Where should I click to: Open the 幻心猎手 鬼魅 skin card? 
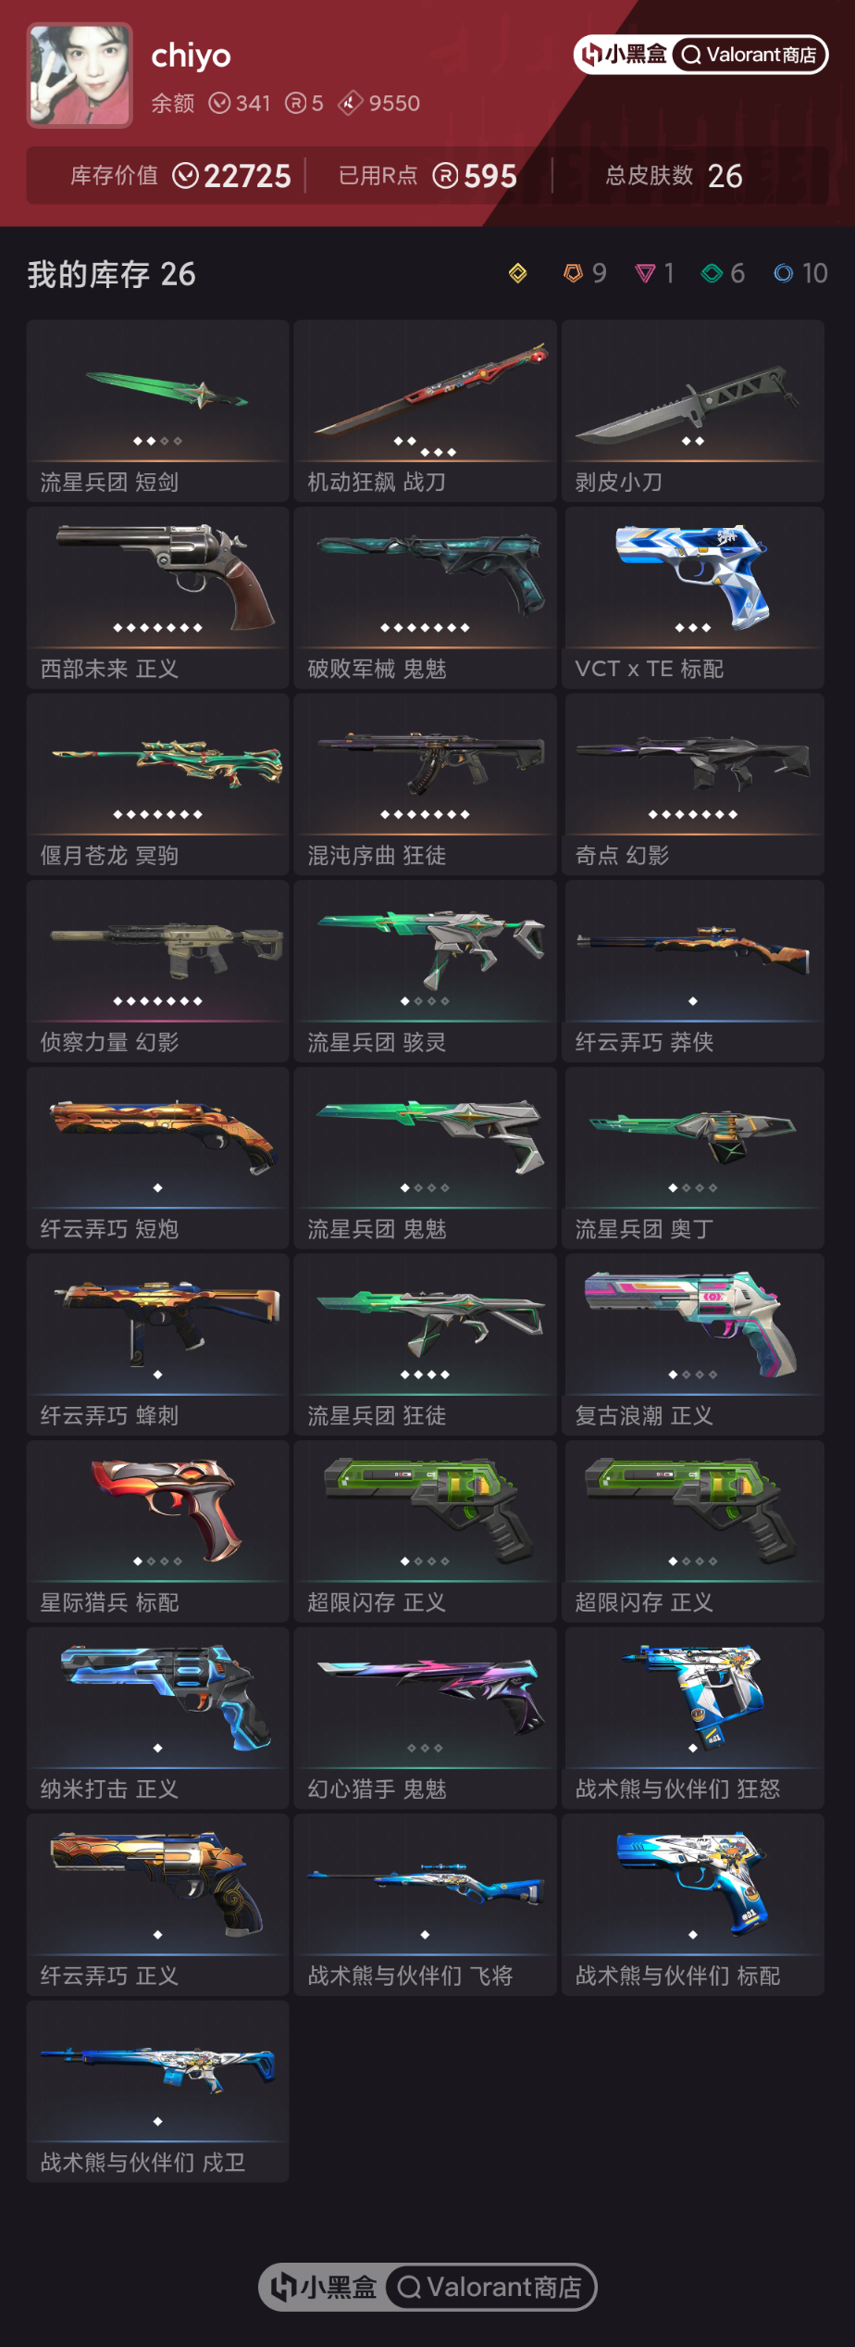(x=425, y=1718)
